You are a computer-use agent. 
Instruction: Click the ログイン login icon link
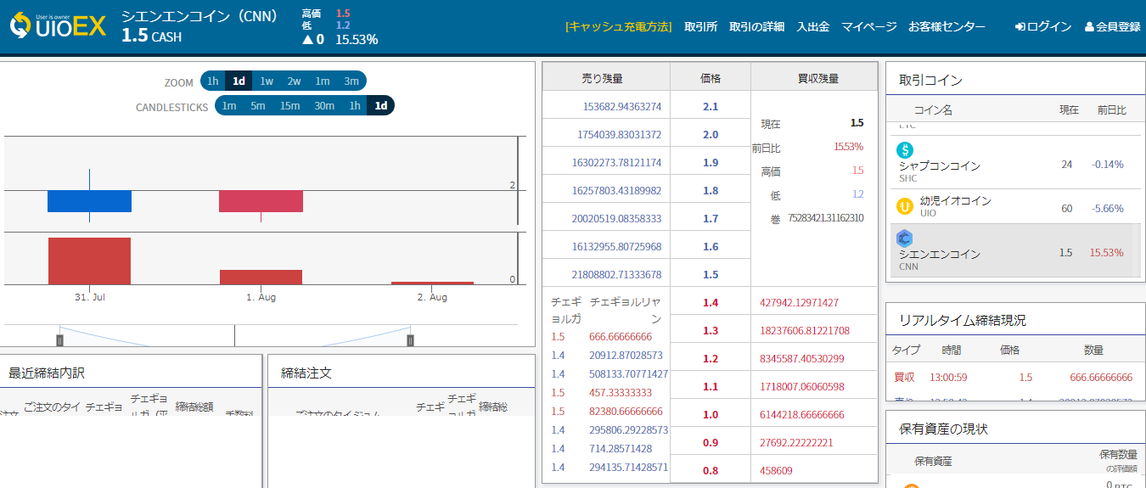(1043, 26)
